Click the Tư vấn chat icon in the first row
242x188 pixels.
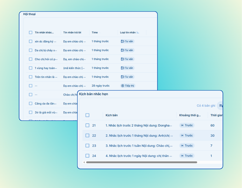coord(123,41)
